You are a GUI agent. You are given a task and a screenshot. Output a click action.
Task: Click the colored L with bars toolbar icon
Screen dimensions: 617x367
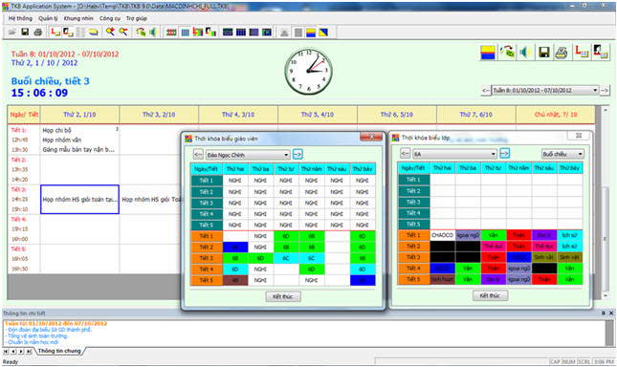197,32
